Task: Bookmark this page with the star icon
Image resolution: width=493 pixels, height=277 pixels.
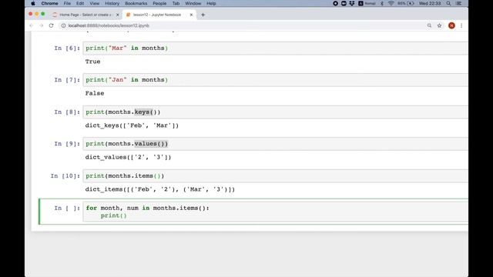Action: pos(439,25)
